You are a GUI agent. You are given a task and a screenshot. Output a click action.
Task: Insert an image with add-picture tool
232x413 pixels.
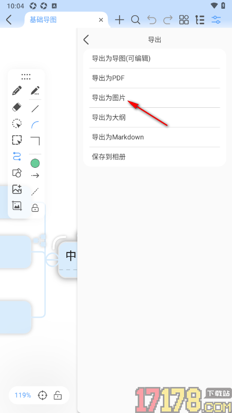click(x=17, y=189)
